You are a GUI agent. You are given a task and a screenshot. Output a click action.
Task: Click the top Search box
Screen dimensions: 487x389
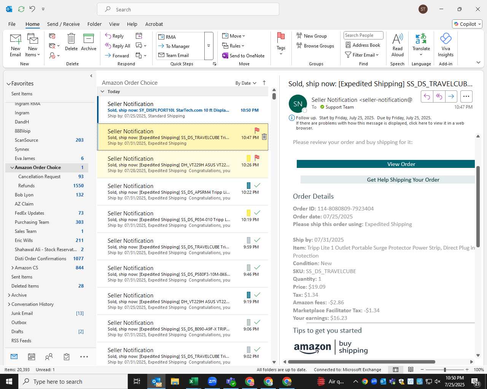pyautogui.click(x=188, y=9)
